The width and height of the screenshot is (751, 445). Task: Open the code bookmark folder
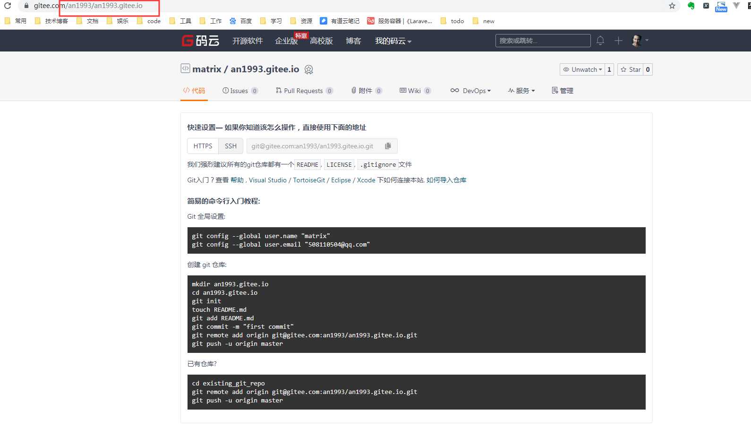149,21
